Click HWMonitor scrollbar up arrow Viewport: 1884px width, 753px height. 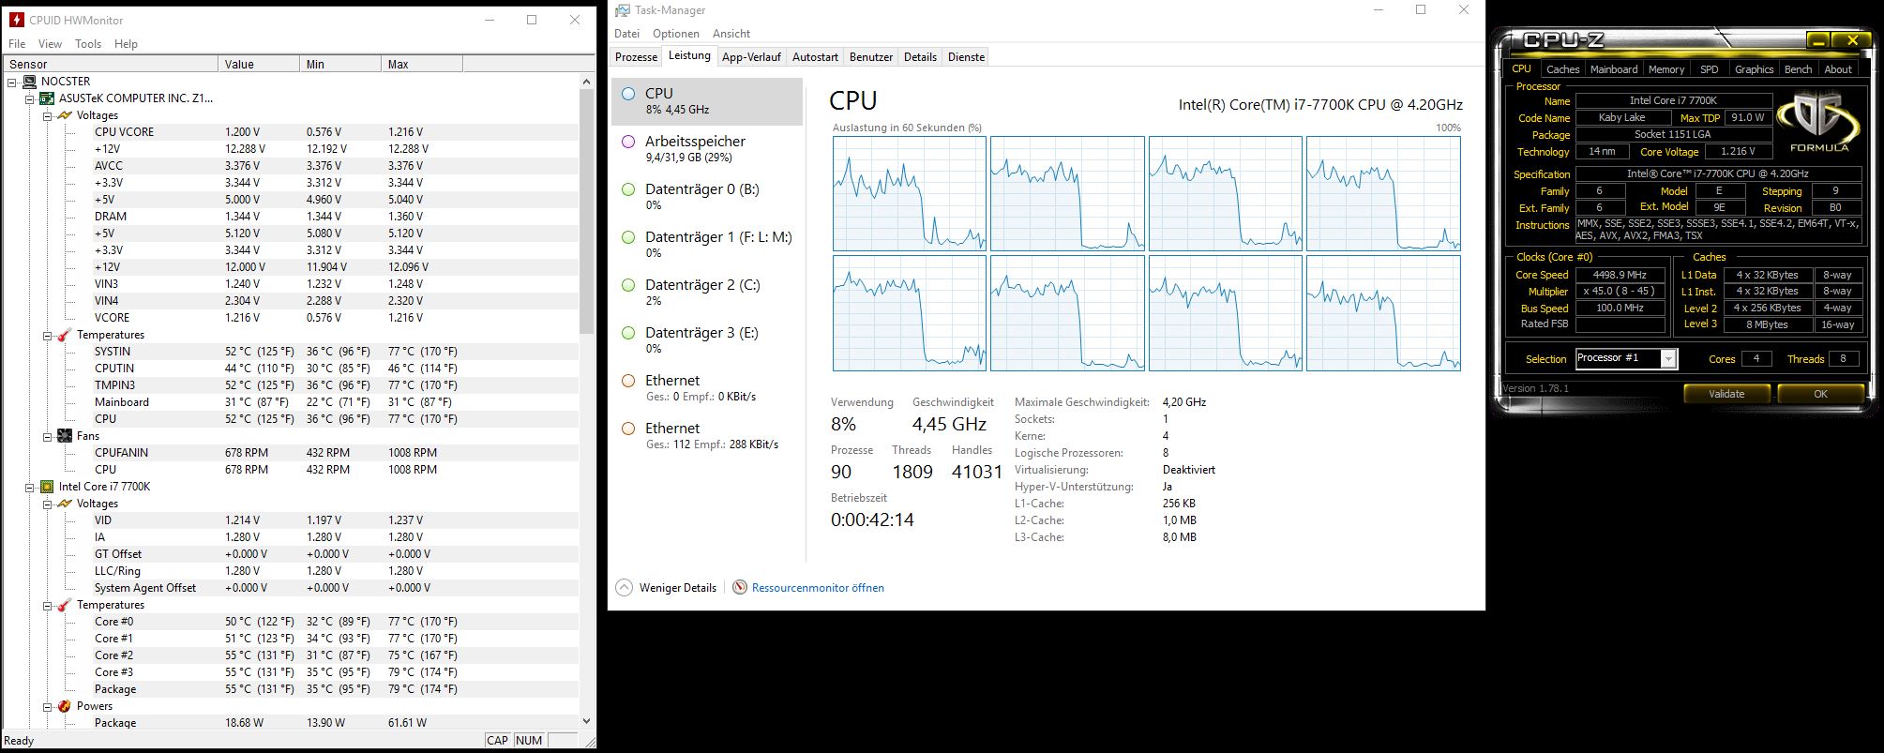(587, 82)
